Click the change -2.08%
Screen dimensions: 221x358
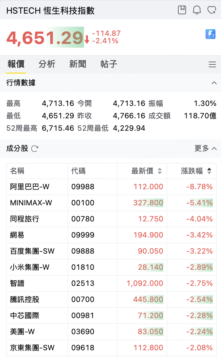200,348
